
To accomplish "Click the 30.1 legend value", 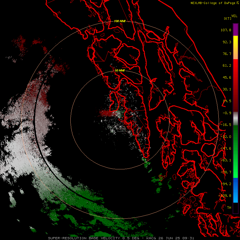I will point(227,89).
